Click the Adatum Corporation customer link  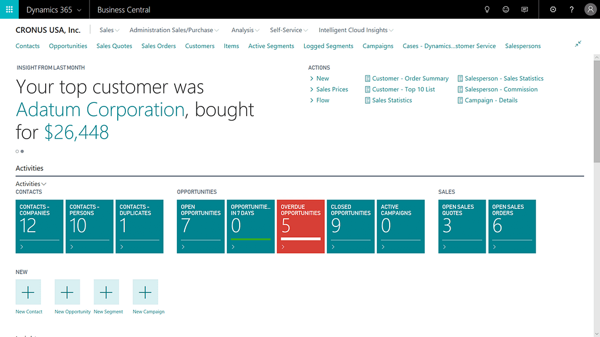tap(100, 109)
